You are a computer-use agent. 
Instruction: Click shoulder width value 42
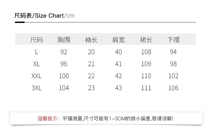click(119, 76)
